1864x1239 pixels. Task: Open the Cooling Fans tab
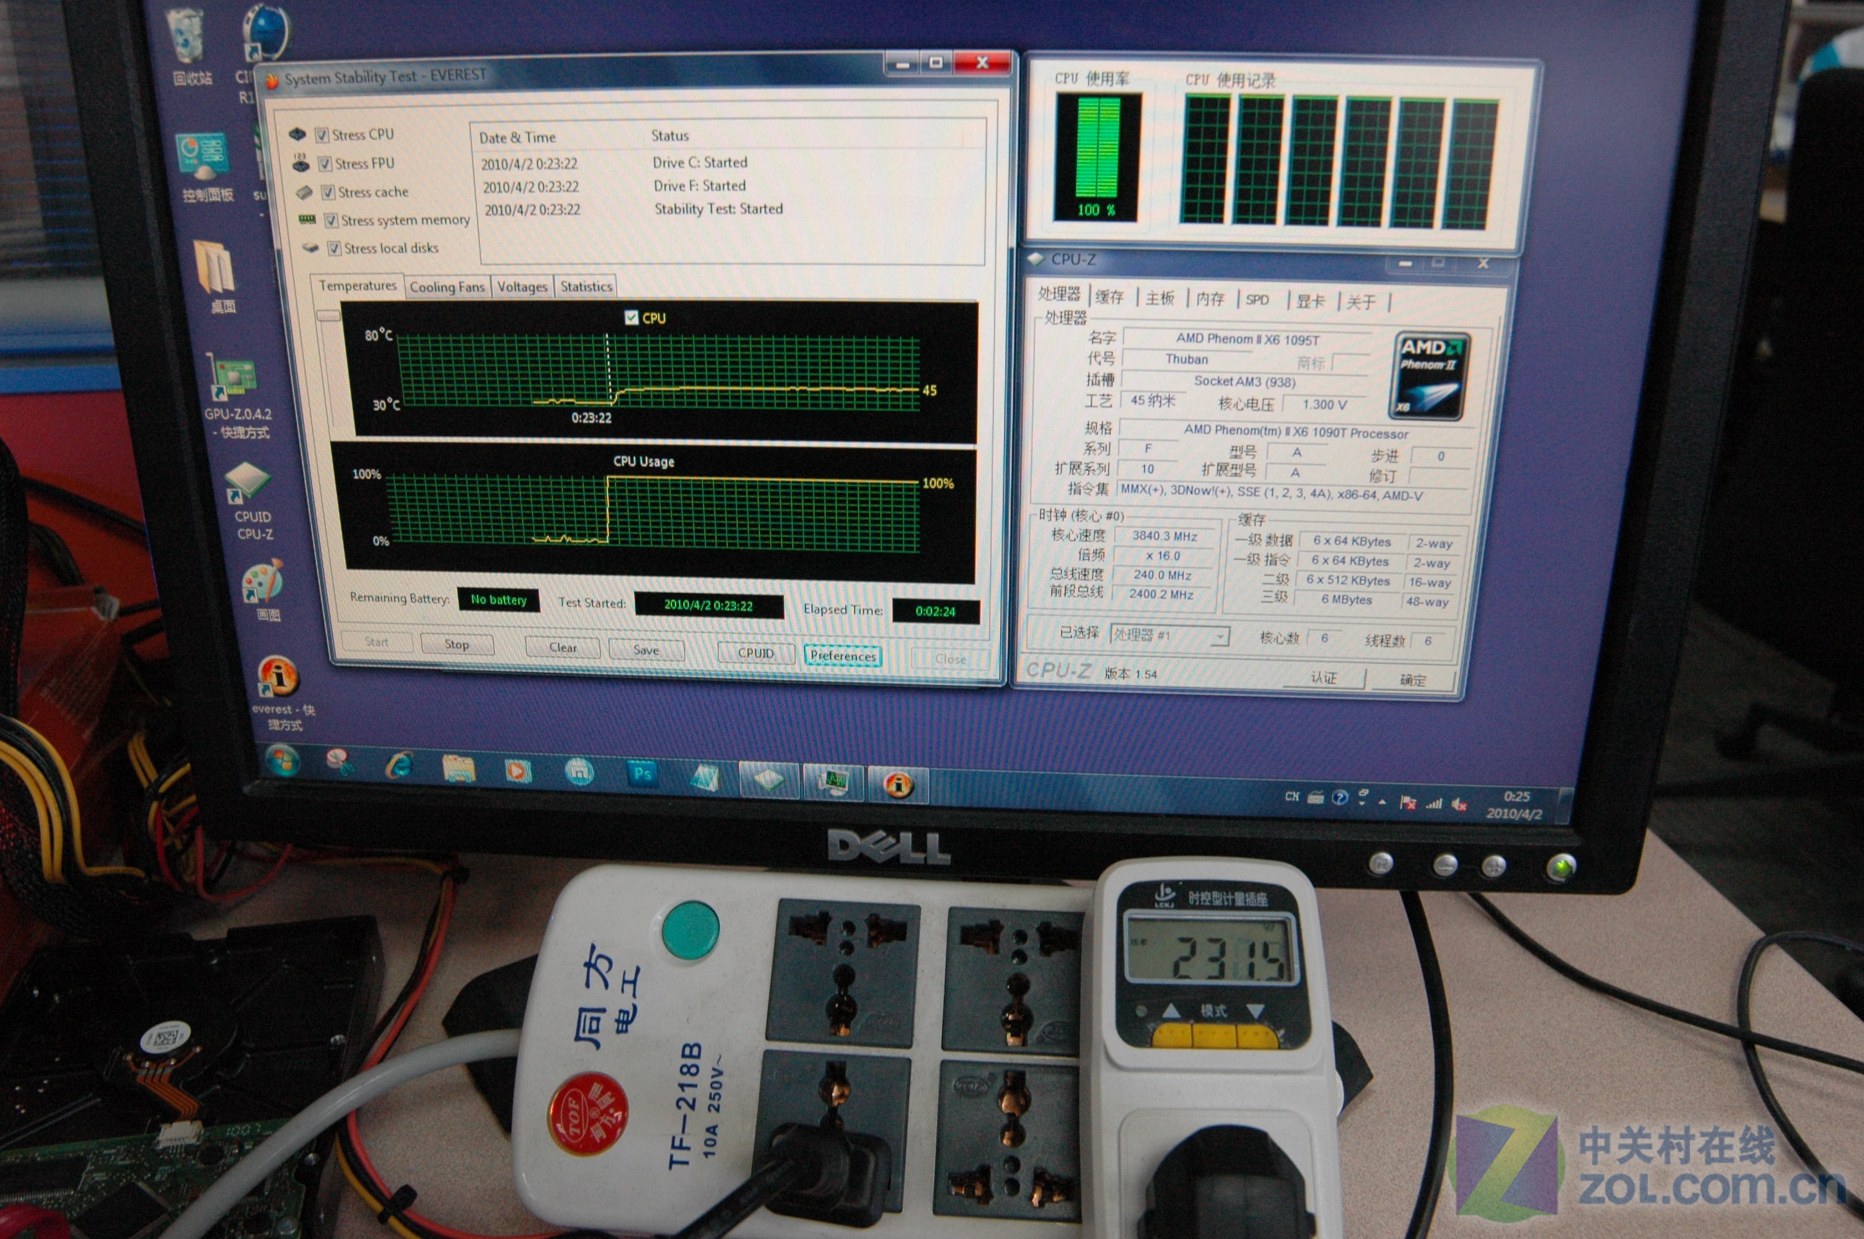(447, 287)
